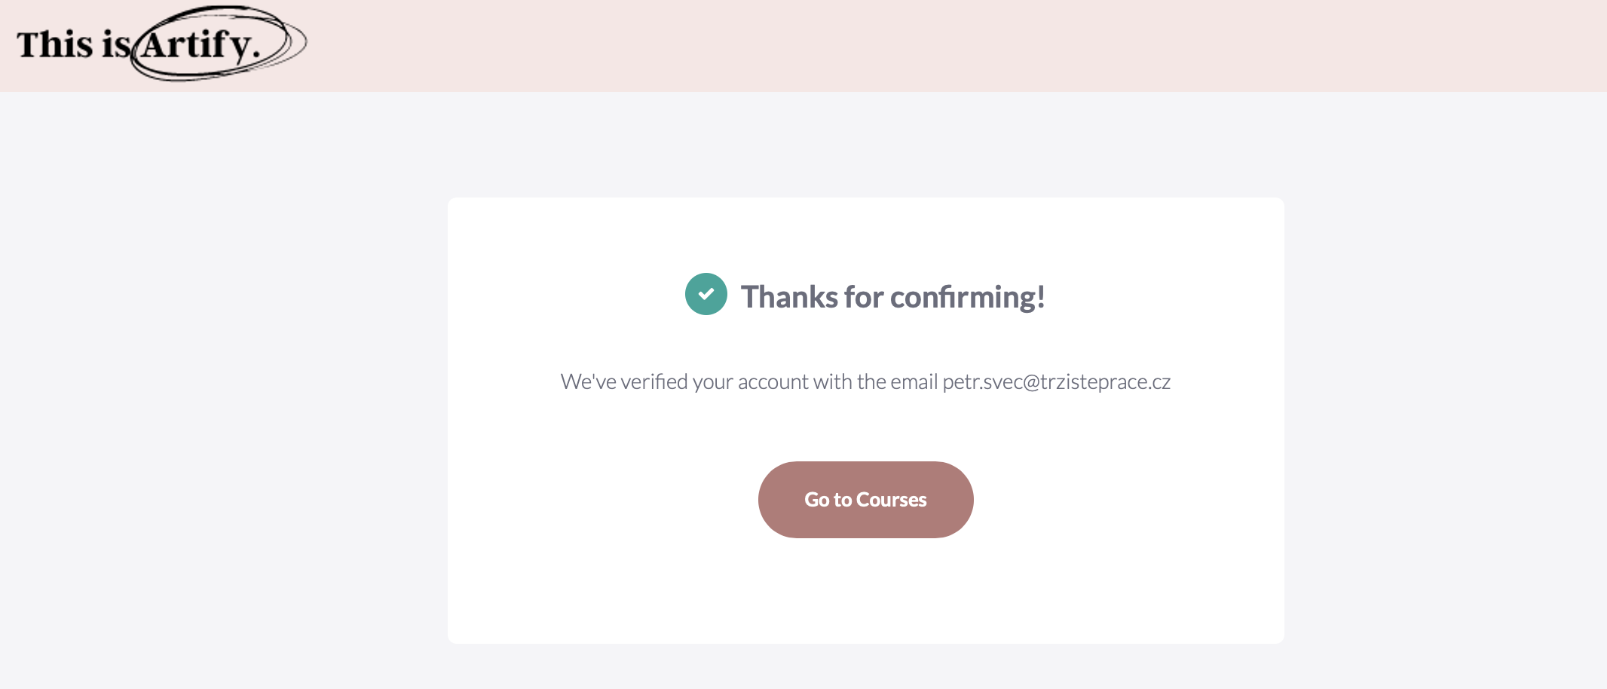Click the white checkmark inside the green circle

click(706, 294)
